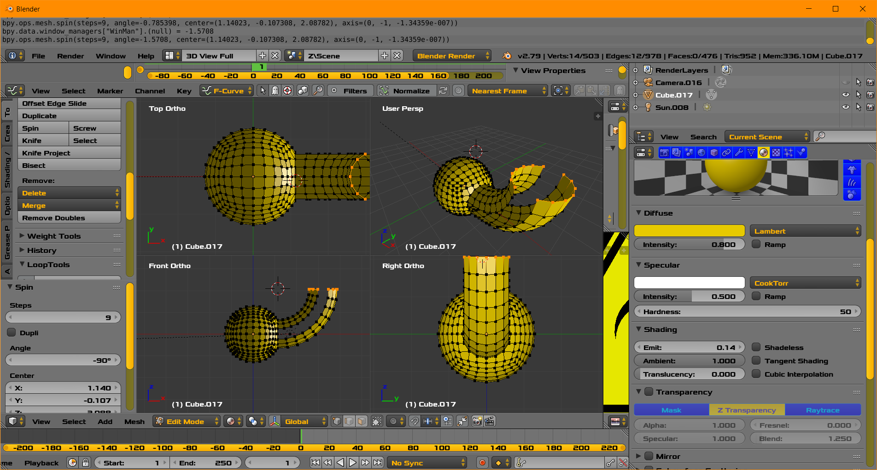Open the Window menu
Viewport: 877px width, 470px height.
pyautogui.click(x=111, y=56)
